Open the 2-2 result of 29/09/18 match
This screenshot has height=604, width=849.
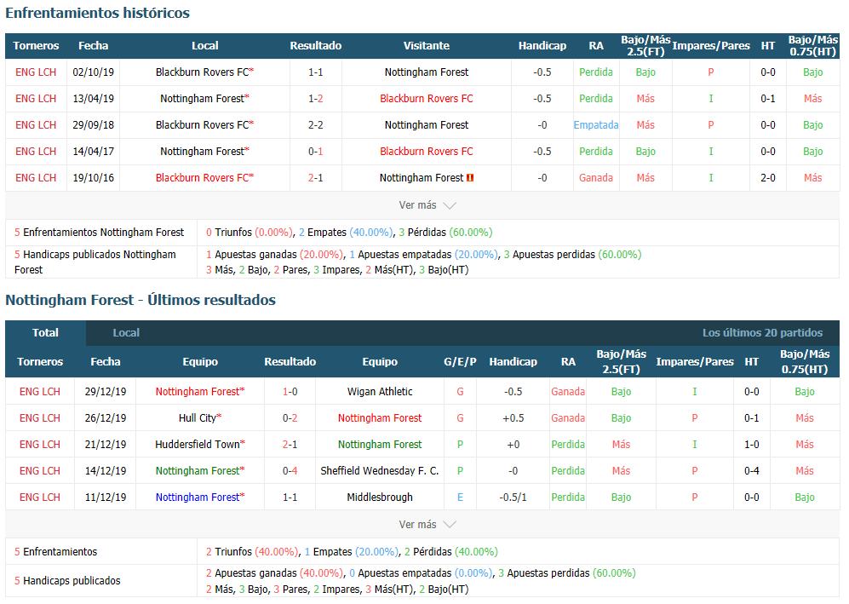tap(316, 125)
